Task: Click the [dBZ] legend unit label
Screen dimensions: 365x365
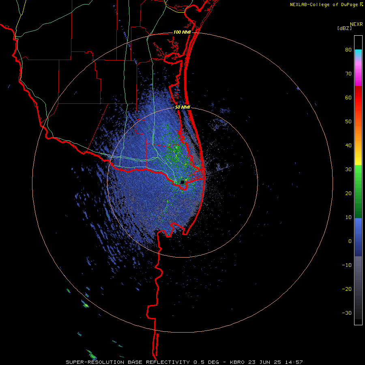Action: pyautogui.click(x=344, y=28)
